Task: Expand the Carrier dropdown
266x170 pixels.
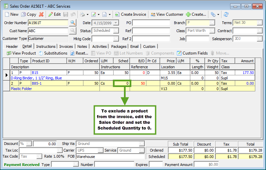Action: coord(101,150)
